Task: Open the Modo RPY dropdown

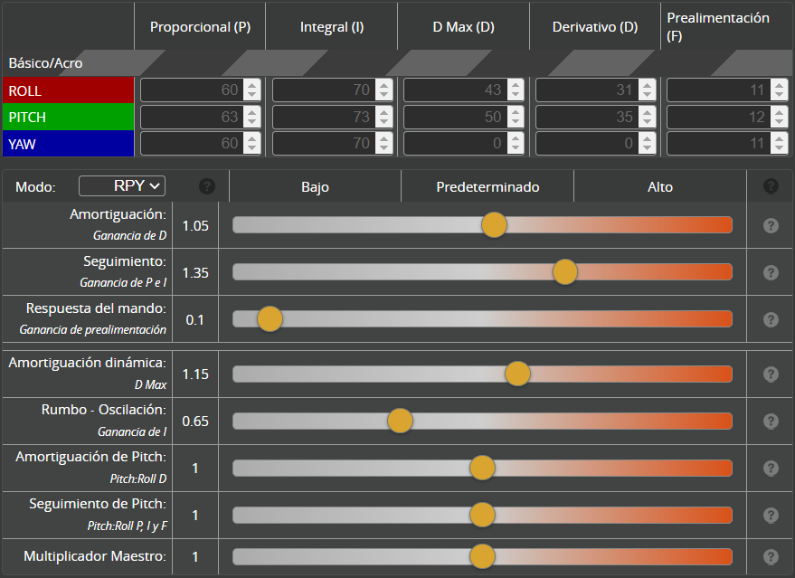Action: point(123,186)
